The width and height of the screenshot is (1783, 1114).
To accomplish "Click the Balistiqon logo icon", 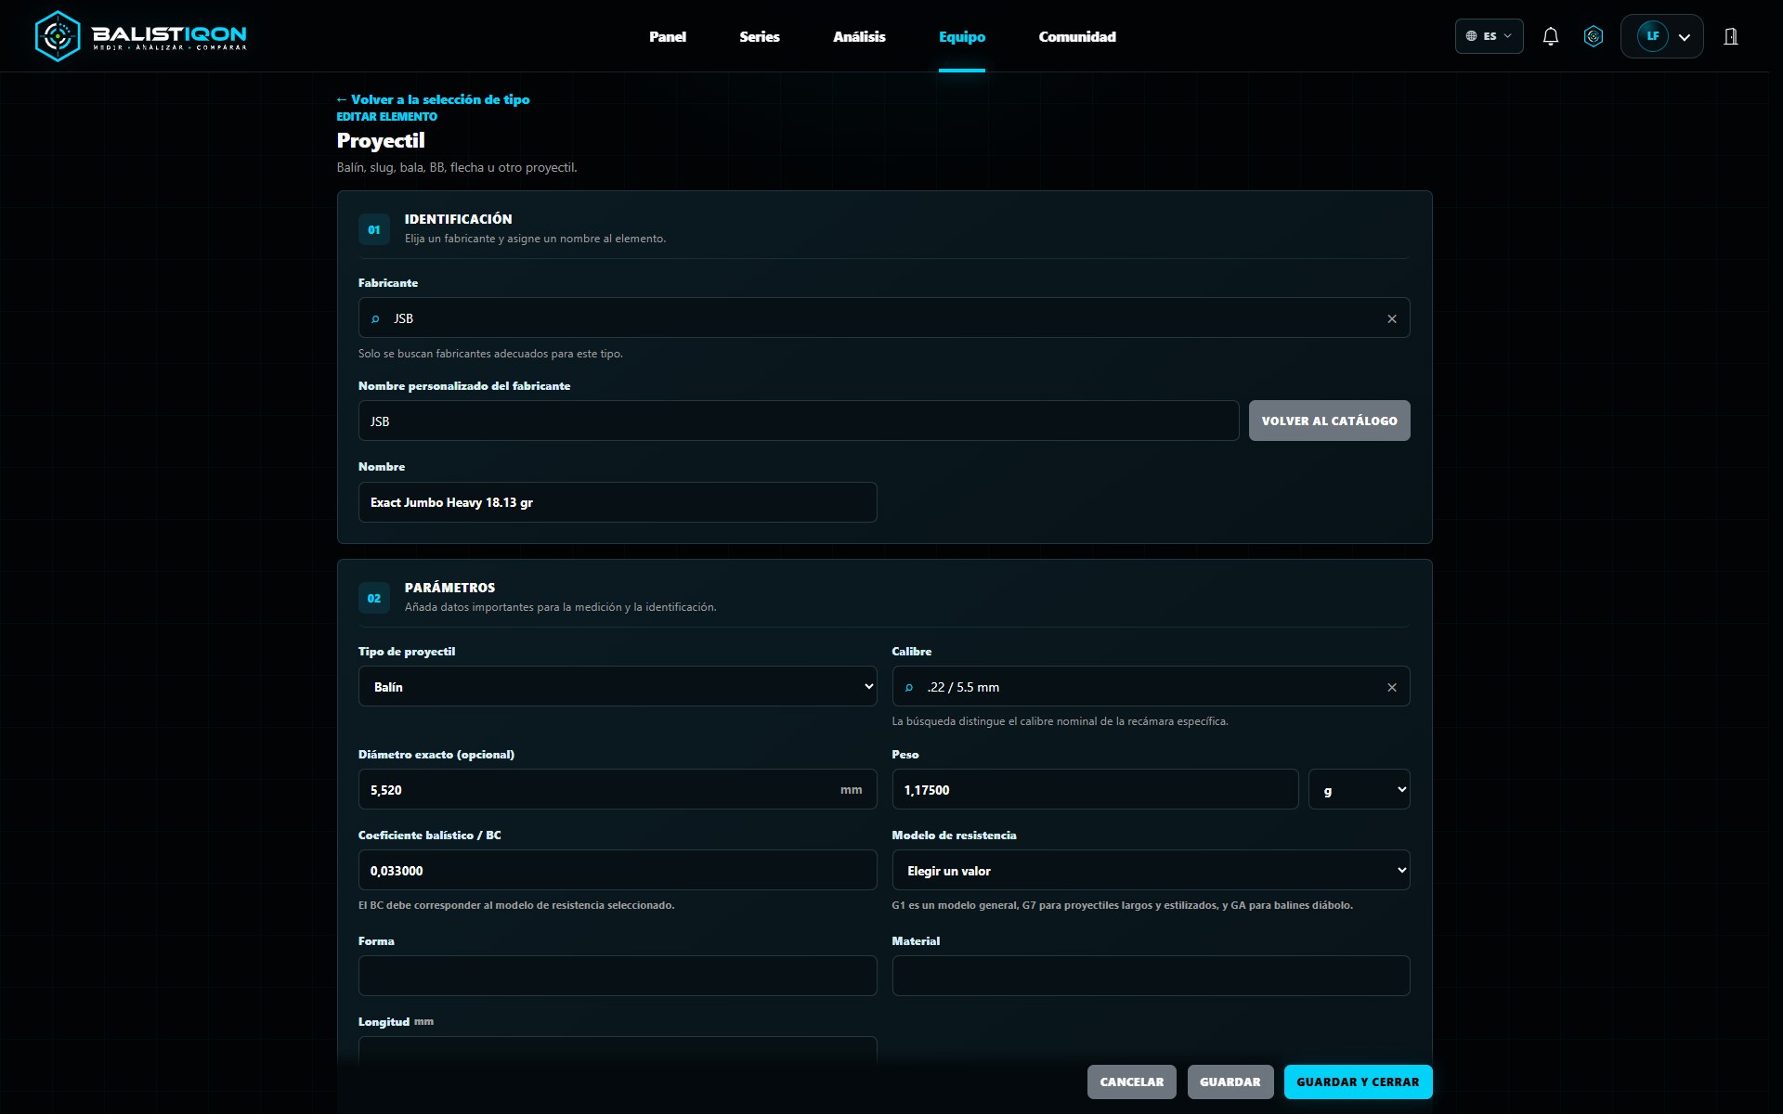I will click(58, 36).
